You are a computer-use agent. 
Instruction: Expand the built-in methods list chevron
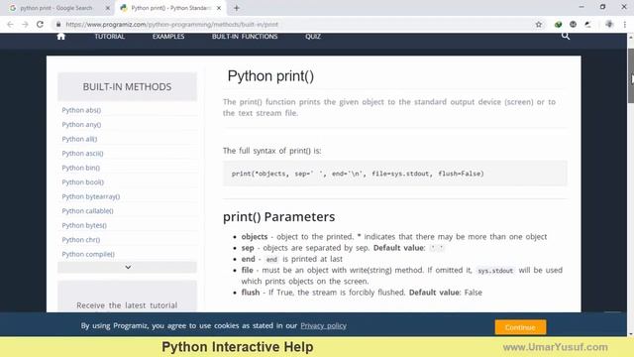click(x=128, y=267)
